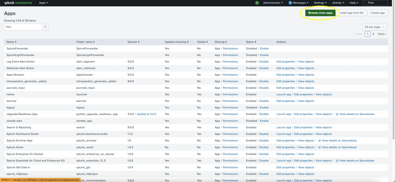The height and width of the screenshot is (182, 395).
Task: Click in the filter text field
Action: [23, 27]
